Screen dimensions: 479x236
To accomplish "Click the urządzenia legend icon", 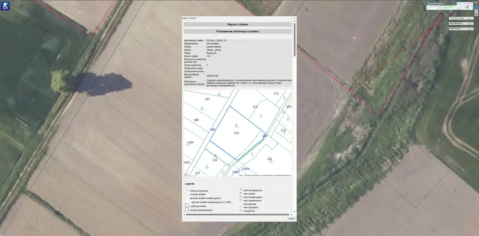I will 241,211.
